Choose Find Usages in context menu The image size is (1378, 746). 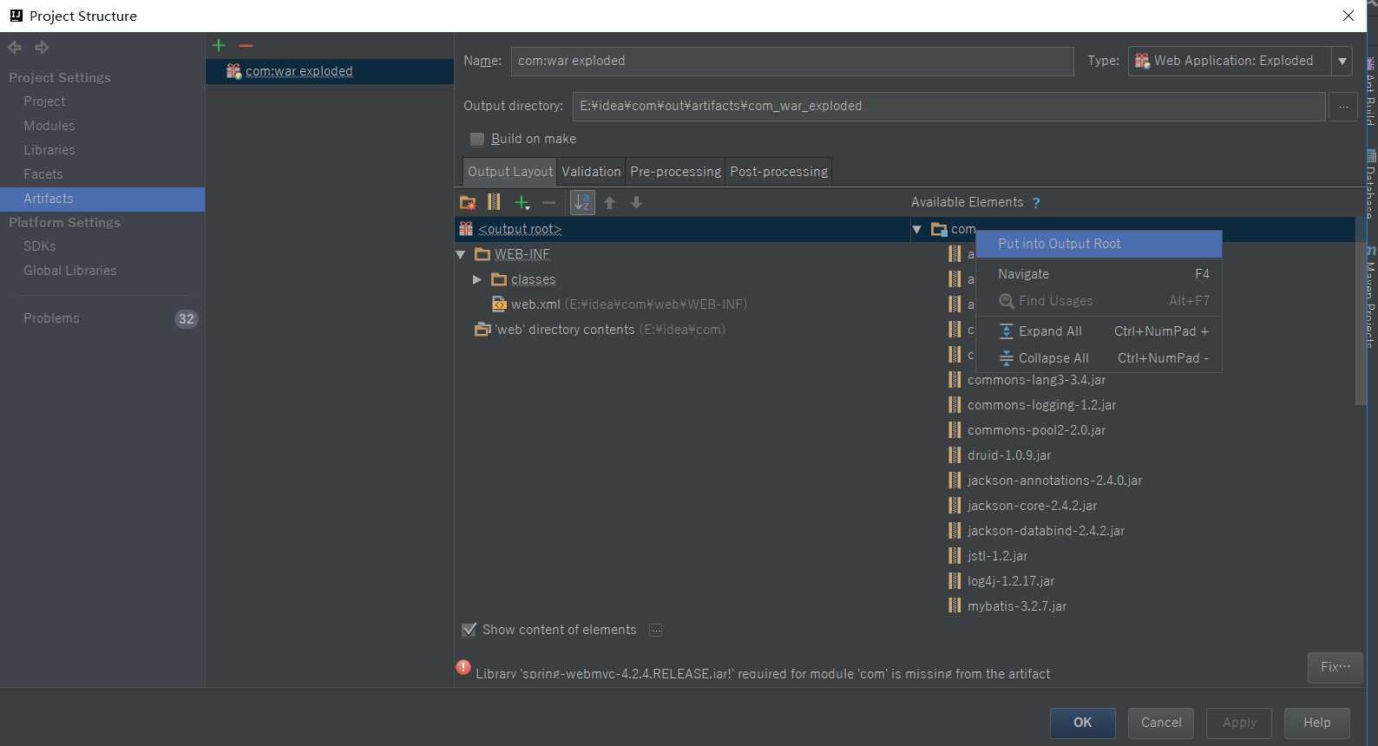[1099, 301]
